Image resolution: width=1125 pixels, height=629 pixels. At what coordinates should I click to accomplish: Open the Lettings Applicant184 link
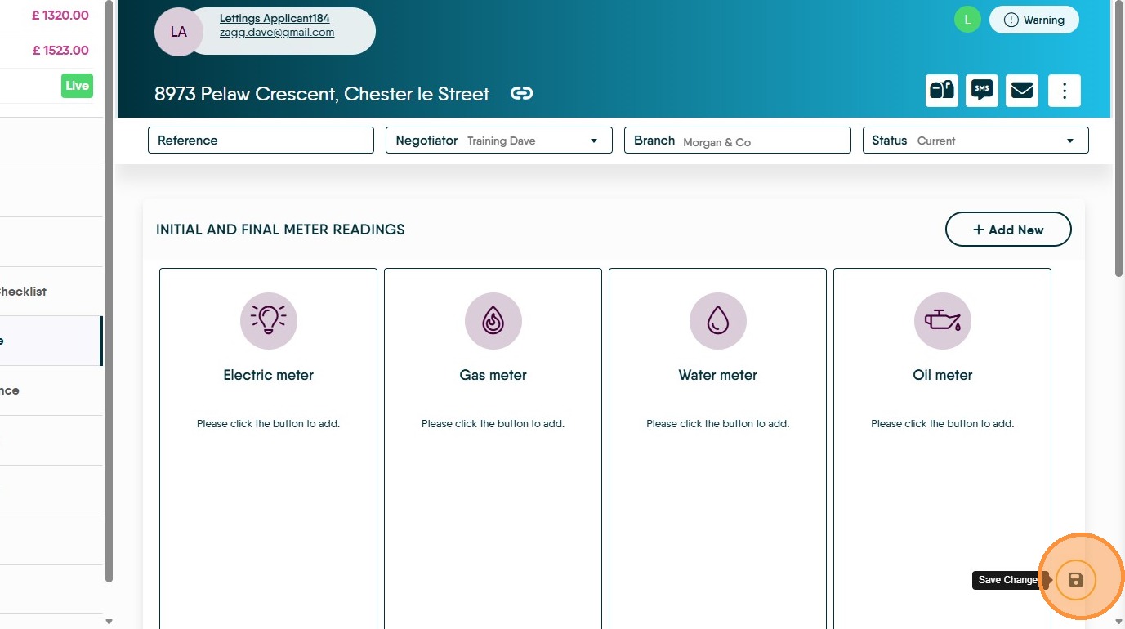(x=275, y=18)
